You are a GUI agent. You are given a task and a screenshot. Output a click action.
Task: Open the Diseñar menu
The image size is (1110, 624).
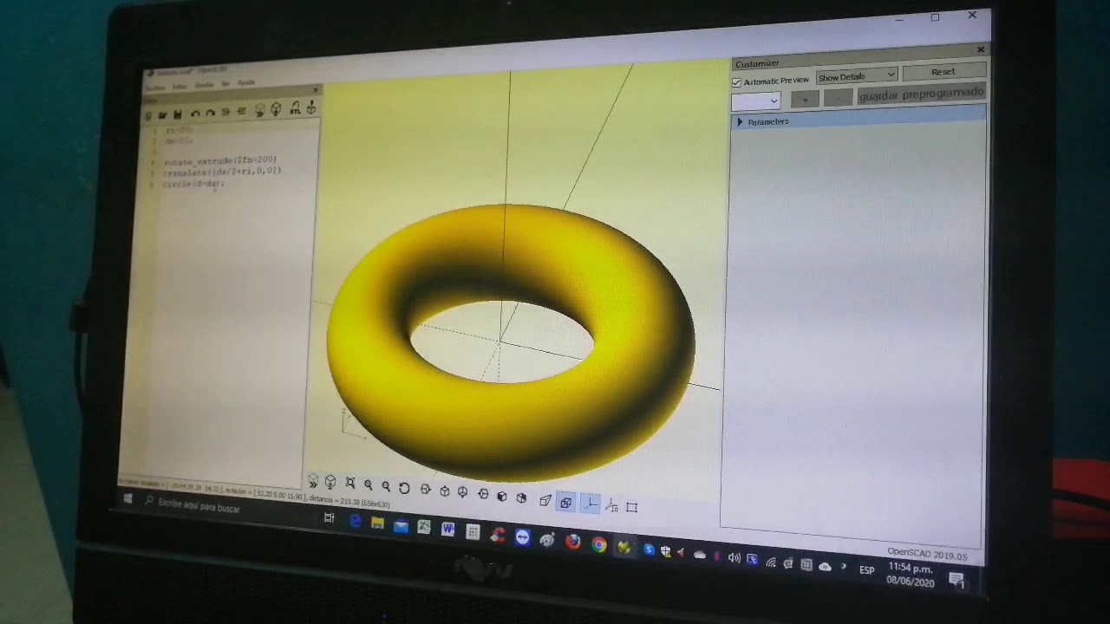point(204,86)
